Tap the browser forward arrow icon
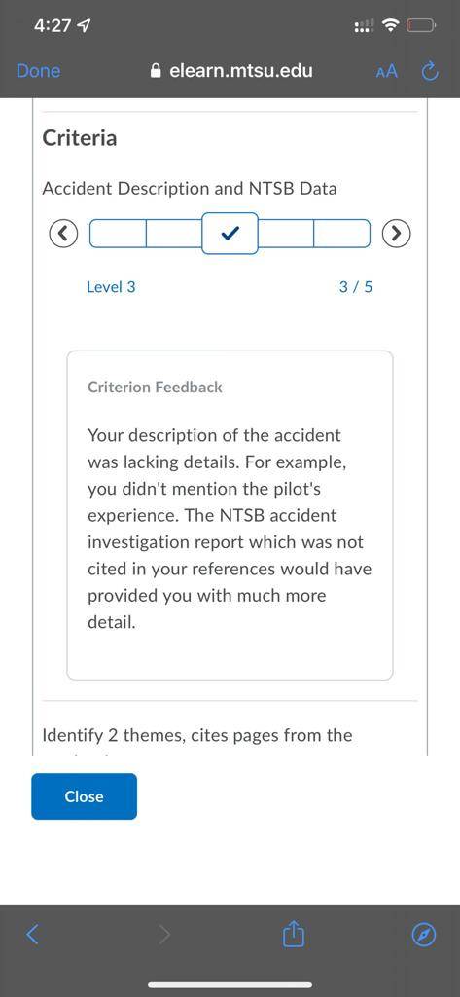Image resolution: width=460 pixels, height=997 pixels. [x=164, y=935]
